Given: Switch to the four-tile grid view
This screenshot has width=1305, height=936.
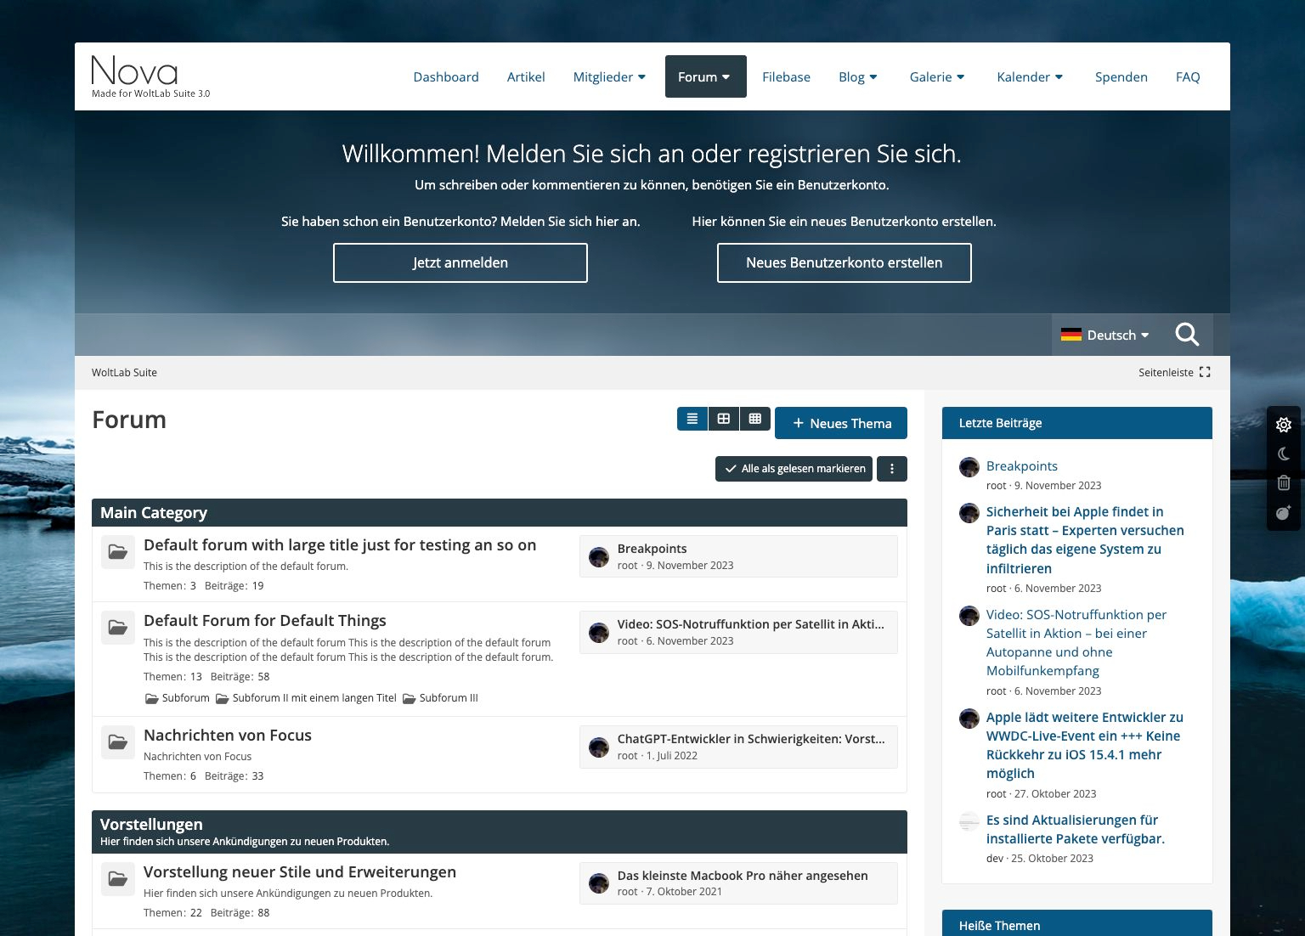Looking at the screenshot, I should coord(724,419).
